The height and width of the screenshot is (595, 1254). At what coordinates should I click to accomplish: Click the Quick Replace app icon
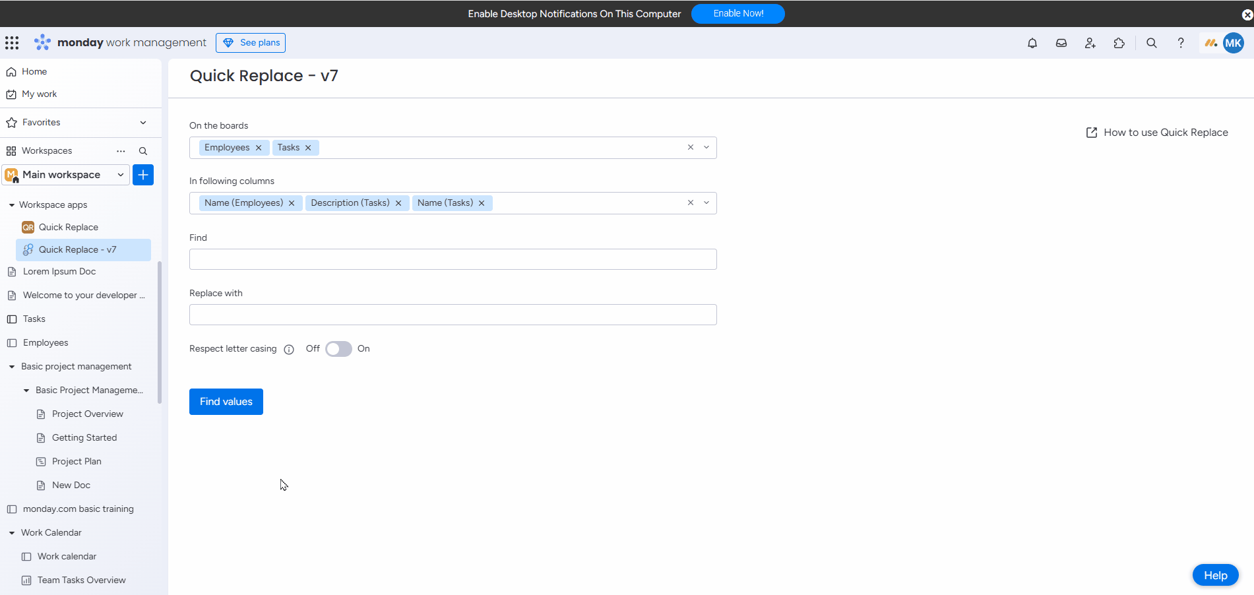pos(28,228)
